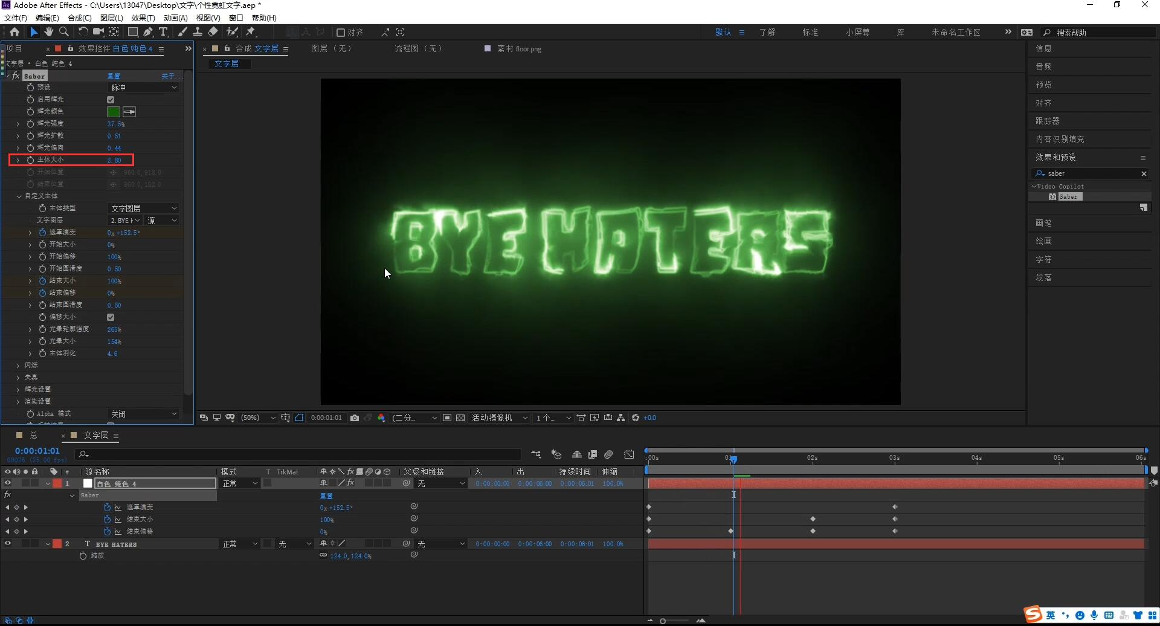This screenshot has width=1160, height=626.
Task: Select the Pan Behind anchor point tool
Action: click(114, 32)
